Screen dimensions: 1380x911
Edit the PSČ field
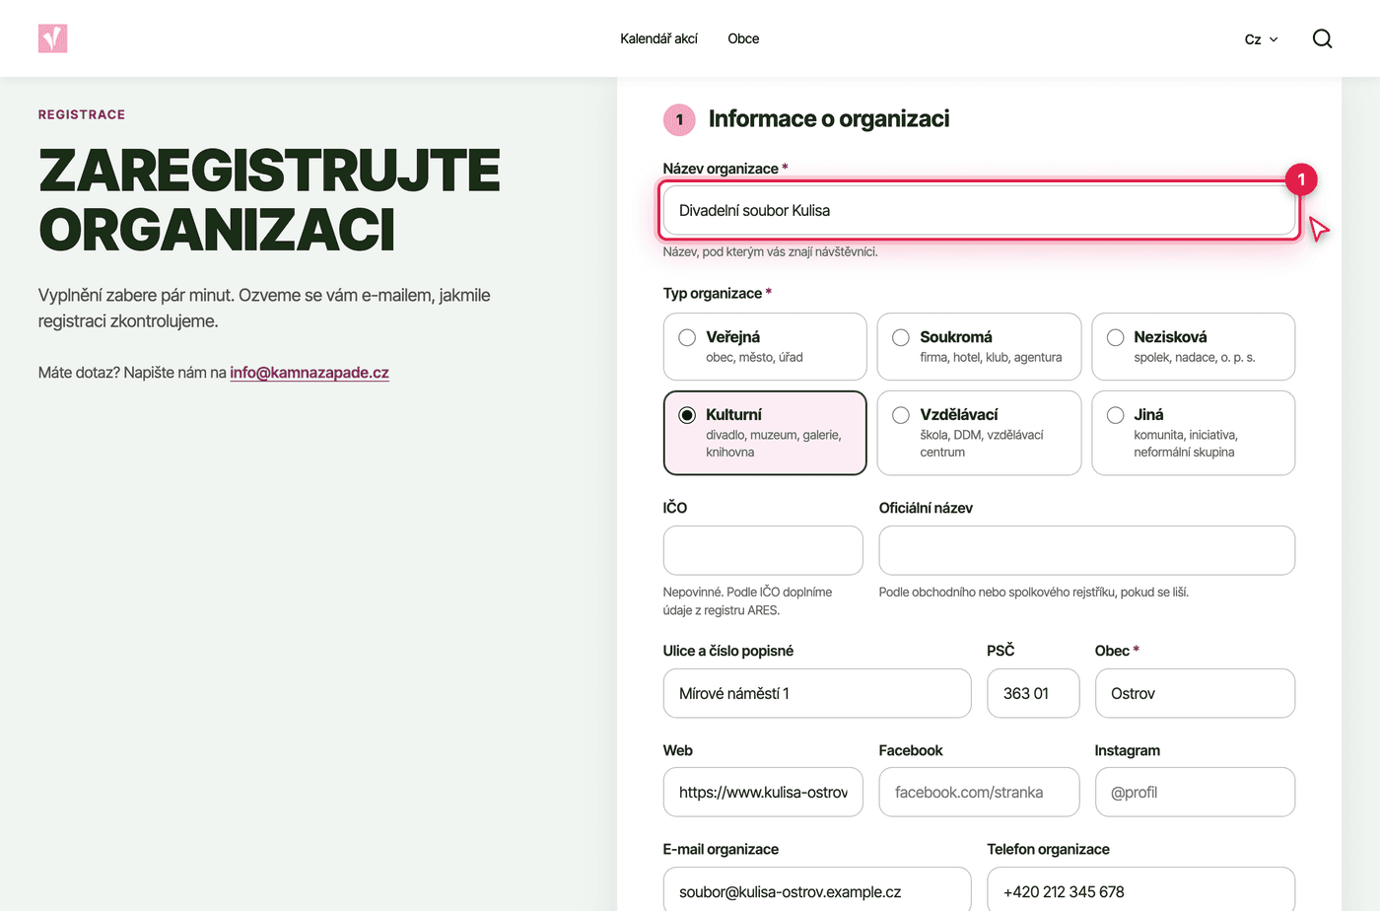[1033, 693]
